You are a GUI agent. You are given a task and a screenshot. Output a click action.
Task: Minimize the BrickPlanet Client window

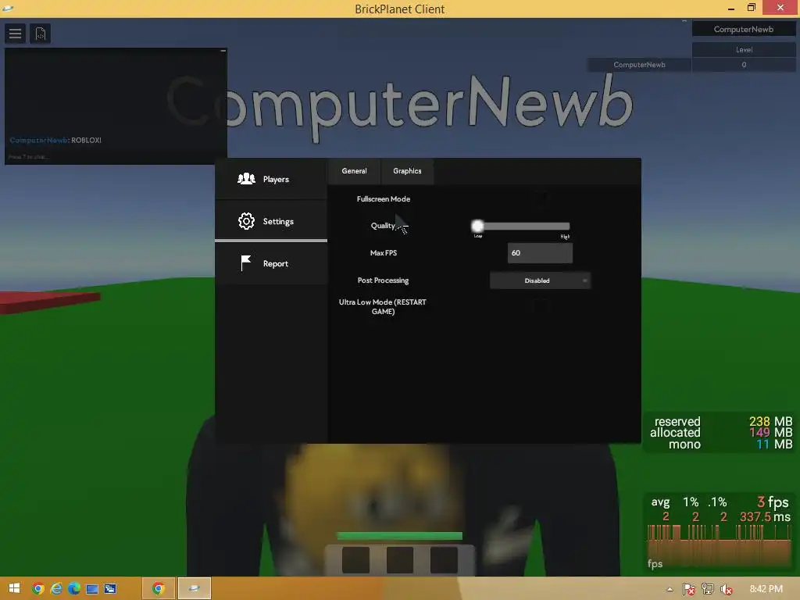[731, 8]
